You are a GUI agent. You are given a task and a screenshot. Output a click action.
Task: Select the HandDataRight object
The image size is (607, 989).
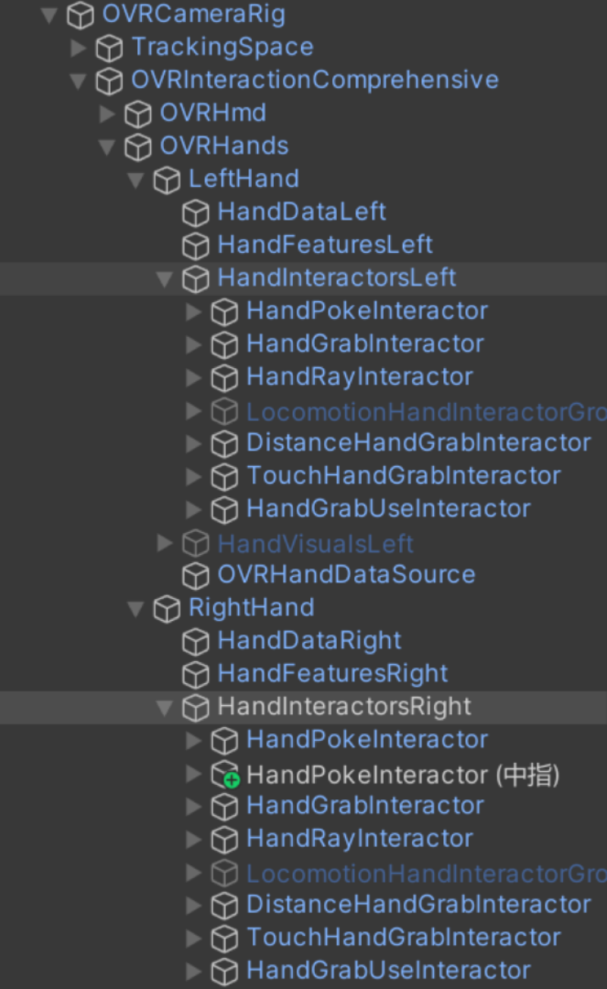point(309,641)
